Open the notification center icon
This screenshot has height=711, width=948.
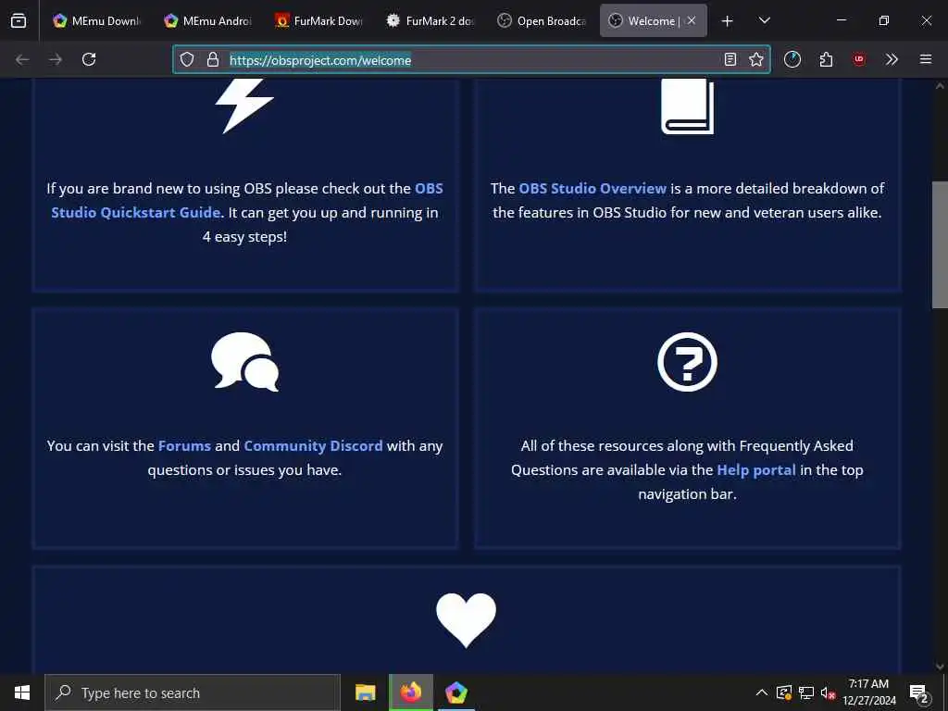click(918, 692)
